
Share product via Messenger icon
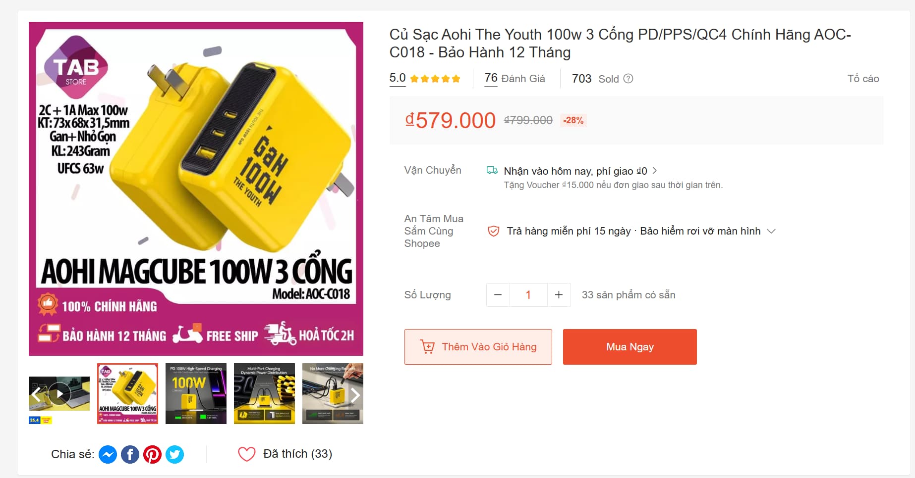pyautogui.click(x=108, y=454)
